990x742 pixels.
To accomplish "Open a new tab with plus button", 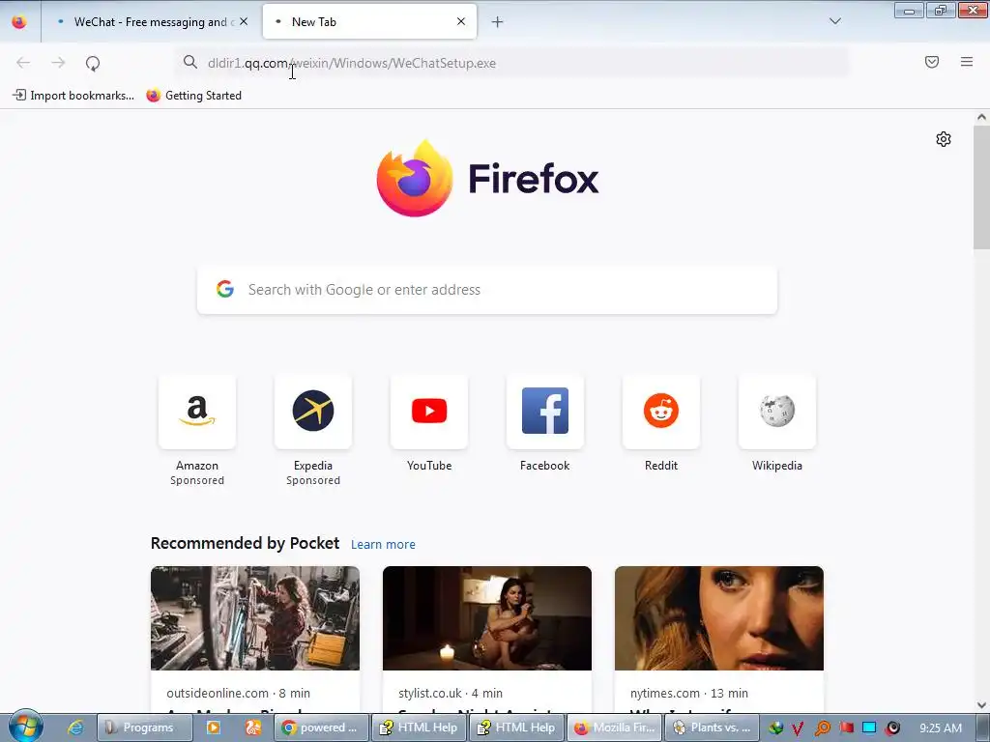I will (498, 22).
